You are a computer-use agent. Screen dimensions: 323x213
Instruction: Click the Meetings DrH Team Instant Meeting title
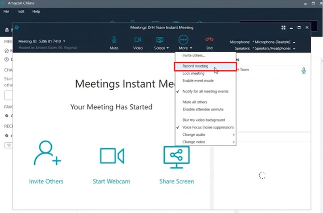[162, 27]
